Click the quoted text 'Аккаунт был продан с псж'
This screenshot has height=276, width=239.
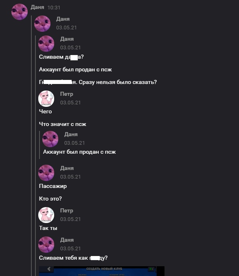pyautogui.click(x=79, y=152)
